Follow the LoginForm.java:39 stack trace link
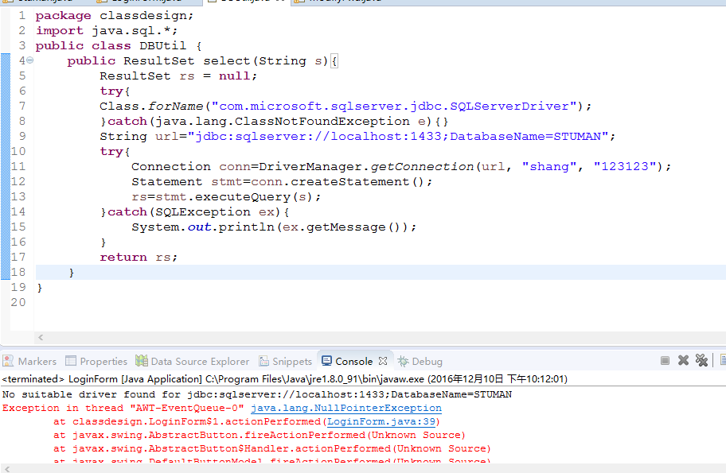 pyautogui.click(x=381, y=421)
